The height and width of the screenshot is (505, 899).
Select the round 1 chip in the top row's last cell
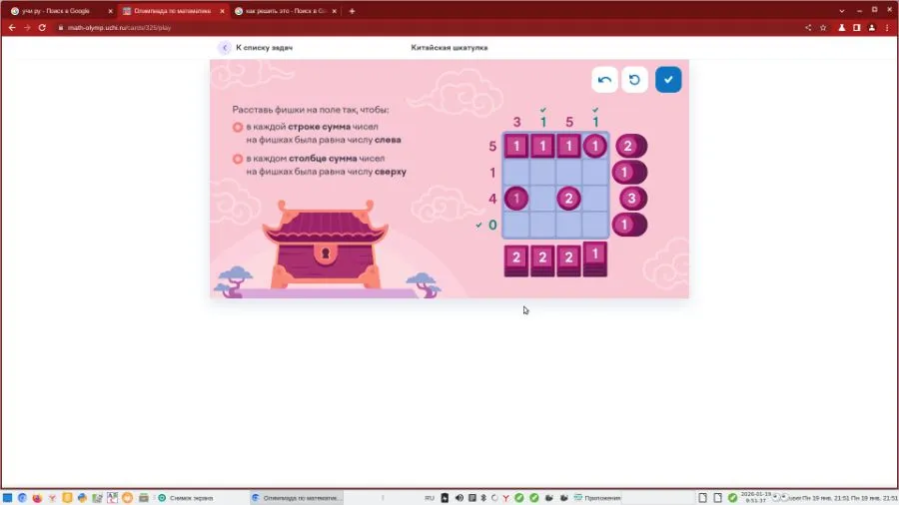(595, 146)
